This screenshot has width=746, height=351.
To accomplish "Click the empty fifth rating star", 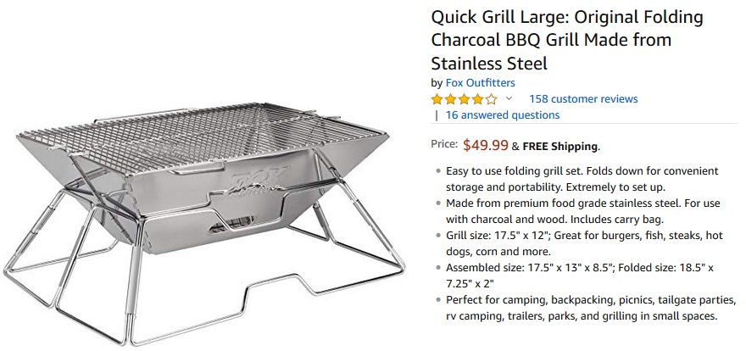I will 492,99.
